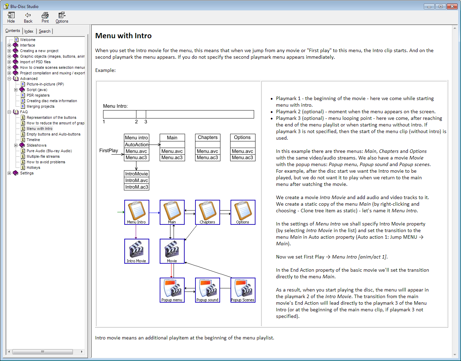Open How to reduce the amount topic
The image size is (461, 361).
[55, 123]
